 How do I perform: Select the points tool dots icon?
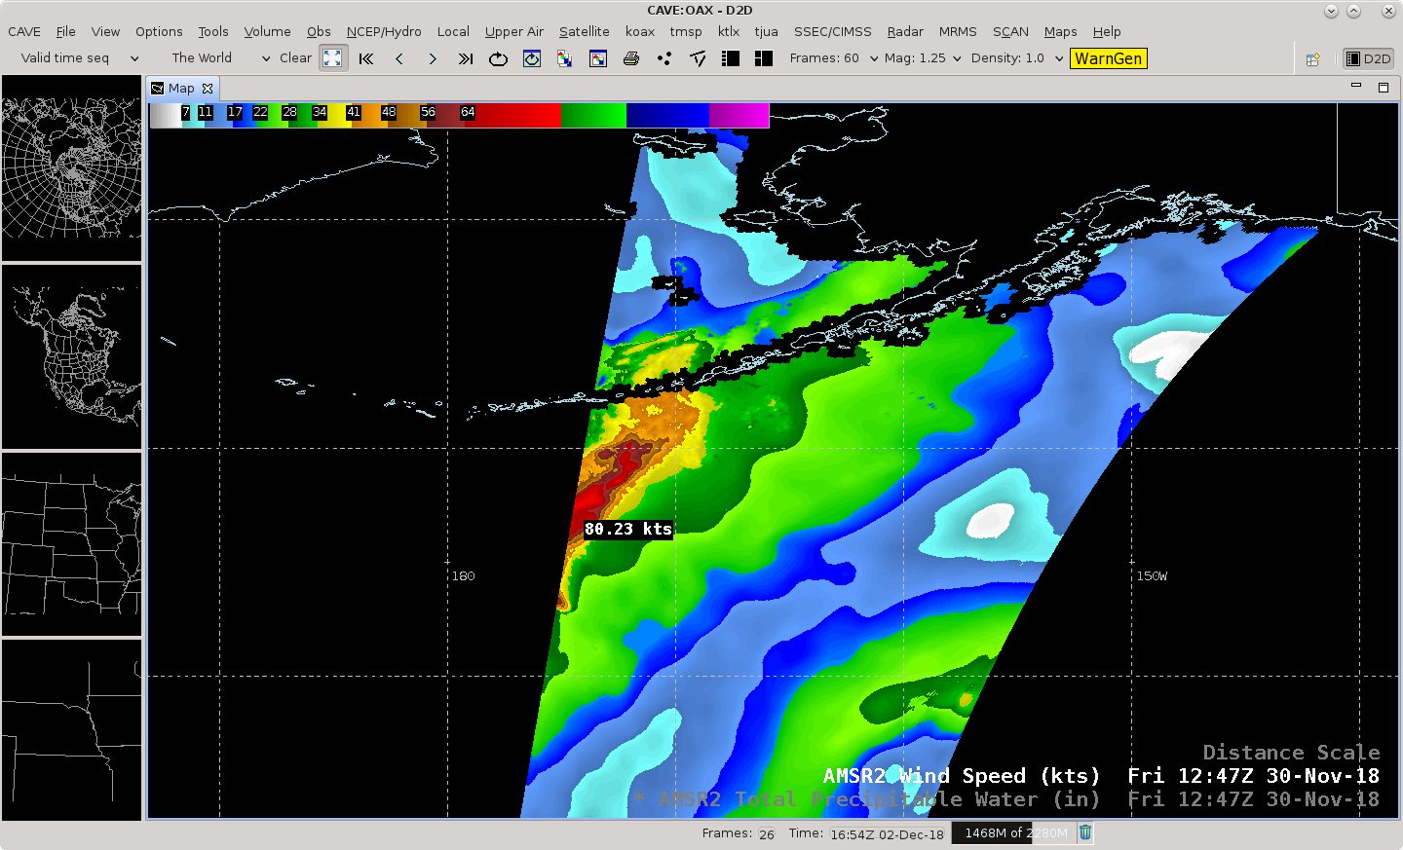(x=664, y=58)
